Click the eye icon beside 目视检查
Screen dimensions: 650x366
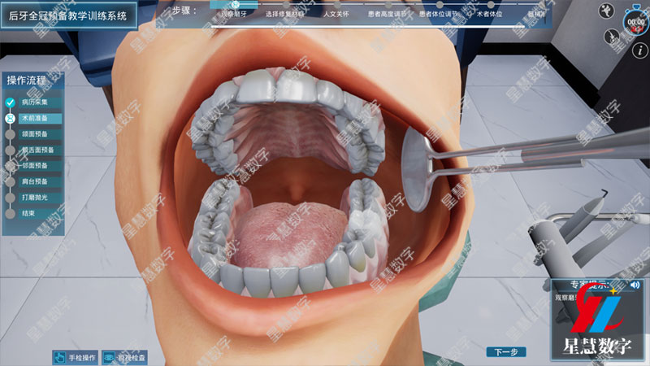107,356
